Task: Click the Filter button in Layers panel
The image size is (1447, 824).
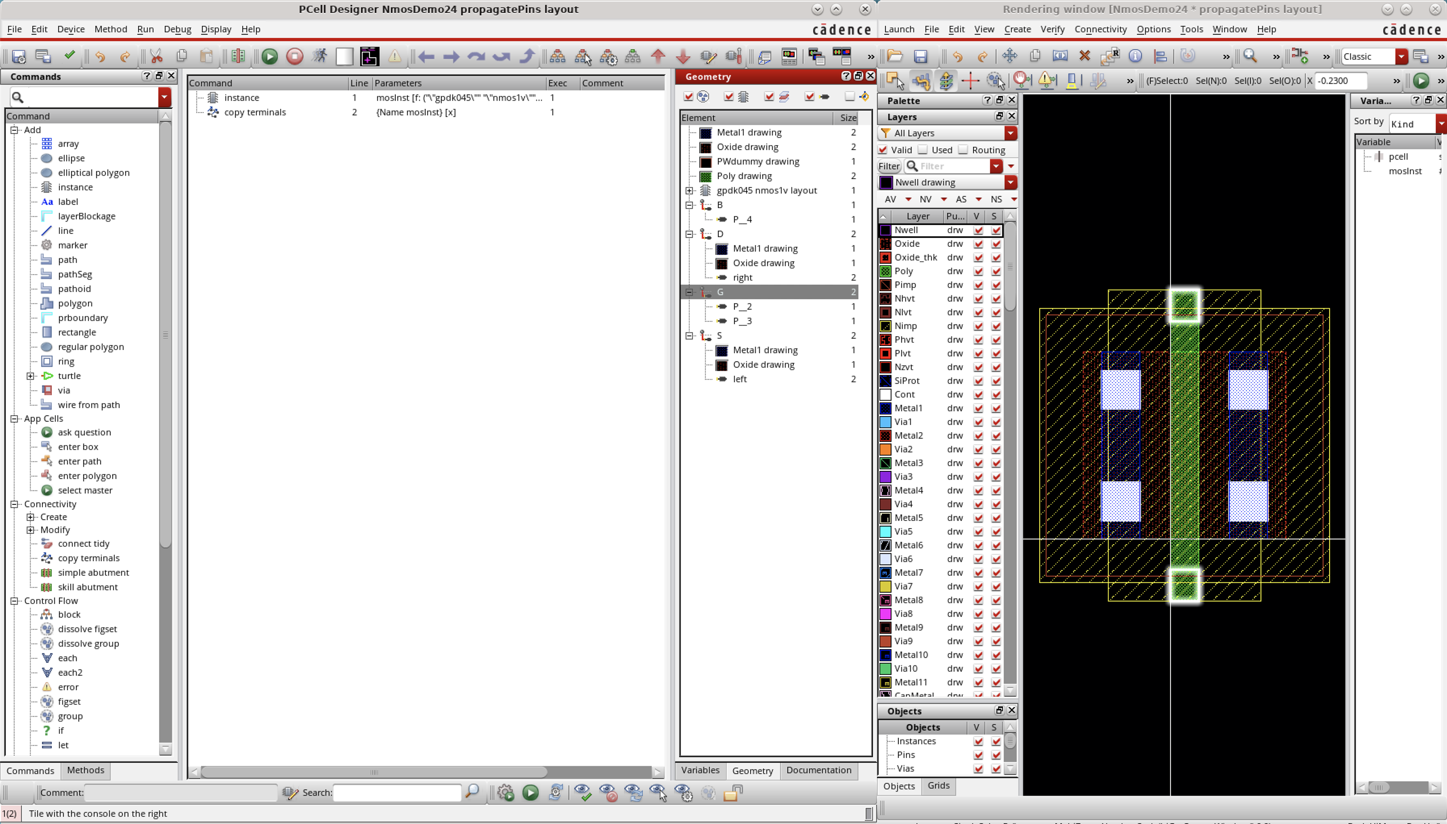Action: [888, 166]
